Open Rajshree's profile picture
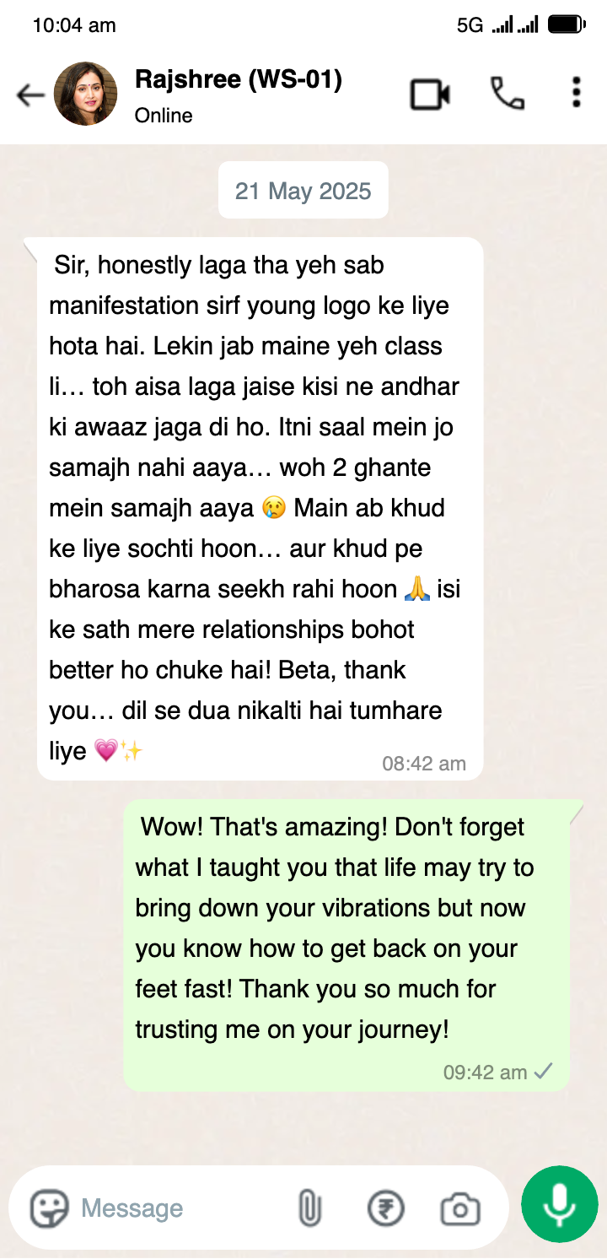The image size is (607, 1259). 86,94
